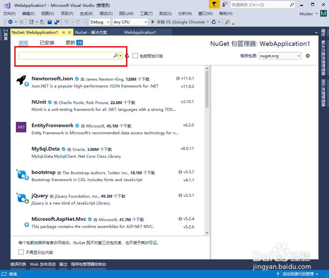The width and height of the screenshot is (329, 278).
Task: Pin the NuGet: WebApplication1 tab
Action: pos(63,32)
